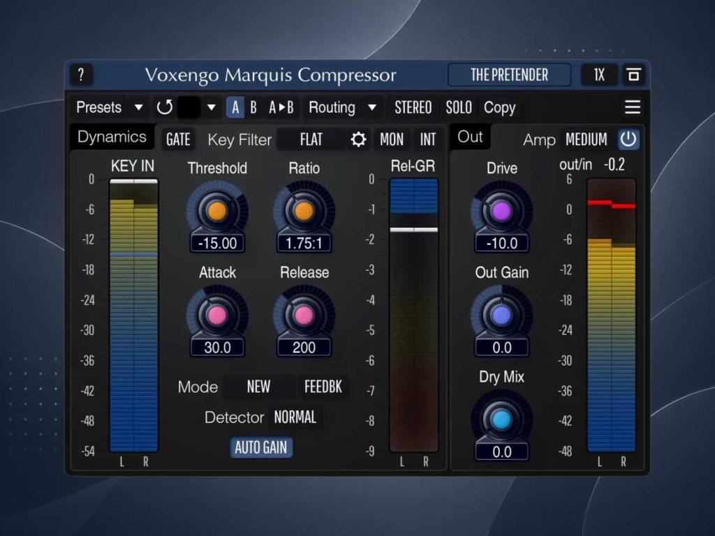Screen dimensions: 715x536
Task: Click Ratio value field 1.75:1
Action: 304,243
